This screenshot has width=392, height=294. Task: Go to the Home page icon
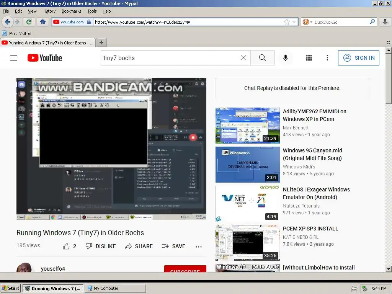[43, 22]
